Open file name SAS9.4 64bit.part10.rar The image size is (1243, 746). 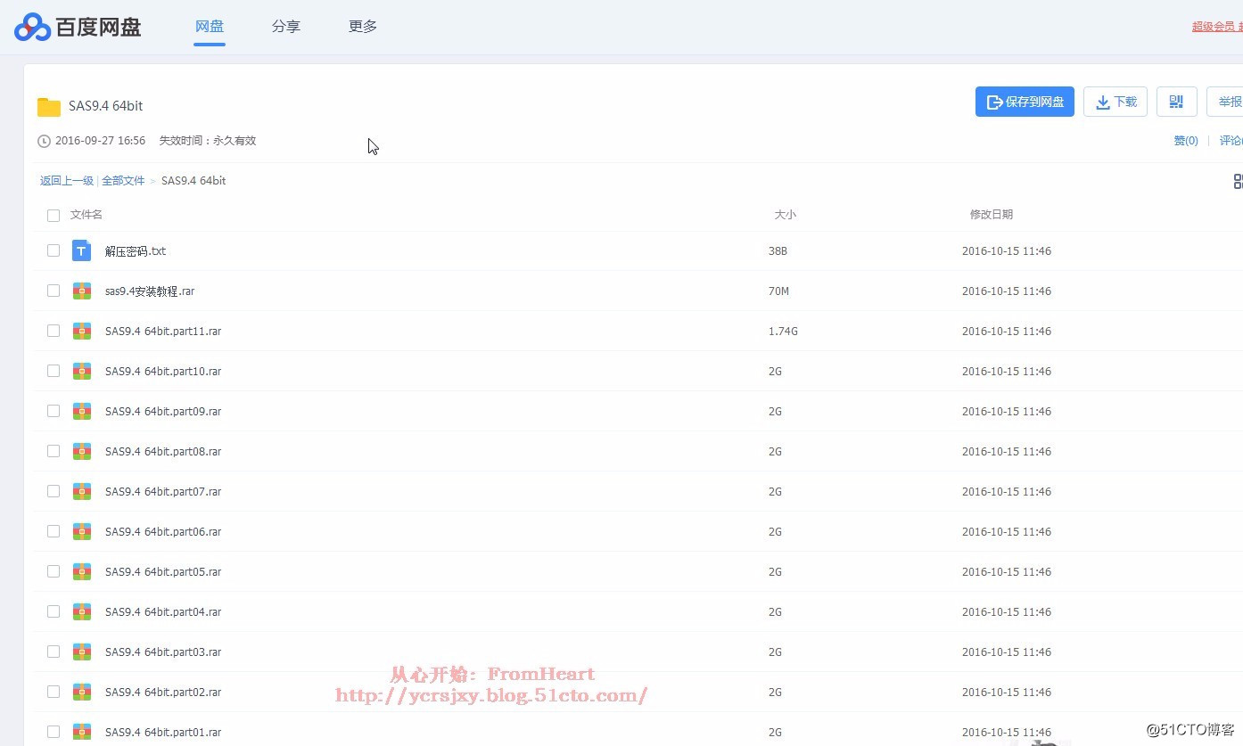point(163,372)
